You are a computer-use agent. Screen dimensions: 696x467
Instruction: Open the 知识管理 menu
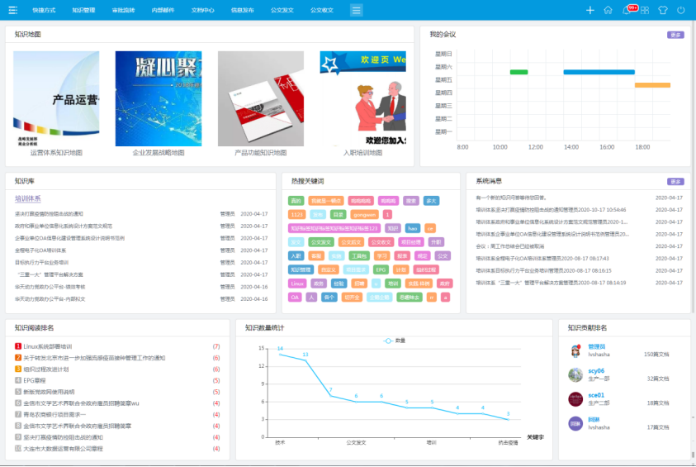[x=83, y=10]
